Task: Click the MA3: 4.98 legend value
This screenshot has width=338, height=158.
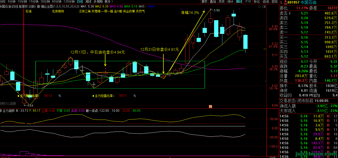Action: tap(116, 6)
